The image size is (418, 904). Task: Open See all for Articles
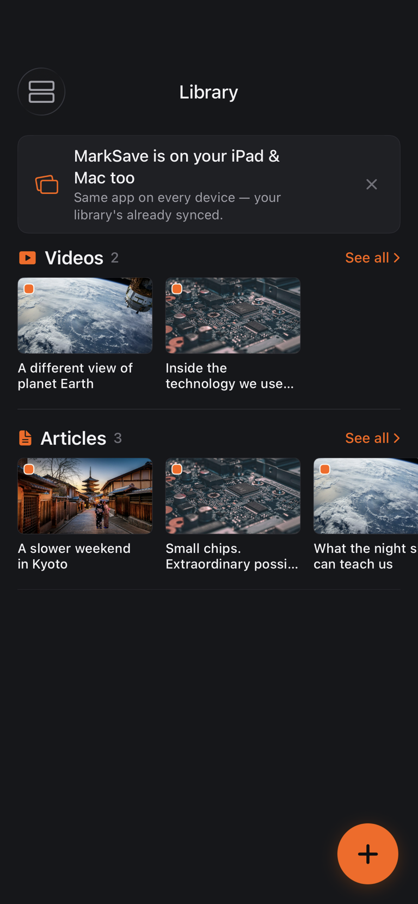coord(373,438)
